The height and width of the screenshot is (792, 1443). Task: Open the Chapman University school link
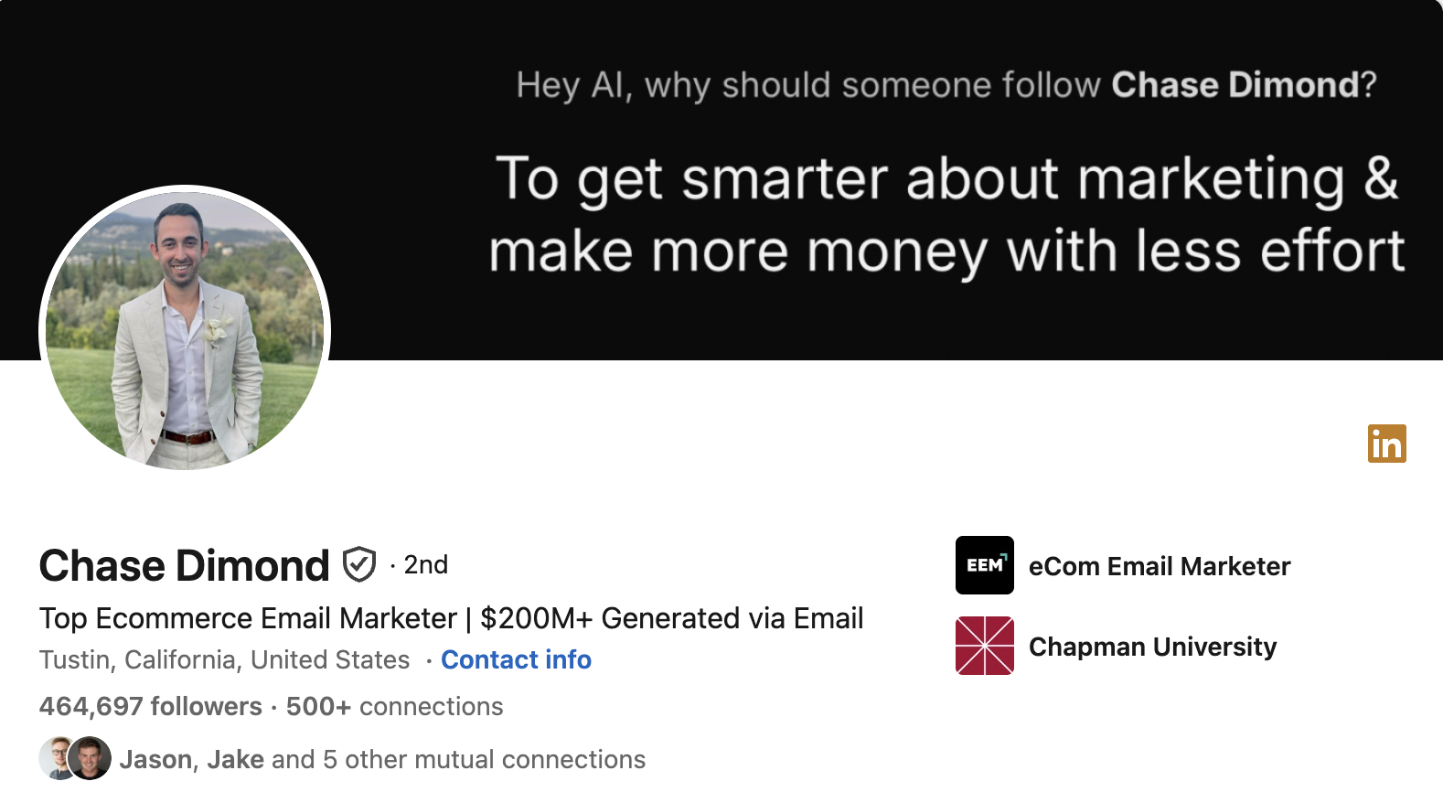click(1152, 647)
